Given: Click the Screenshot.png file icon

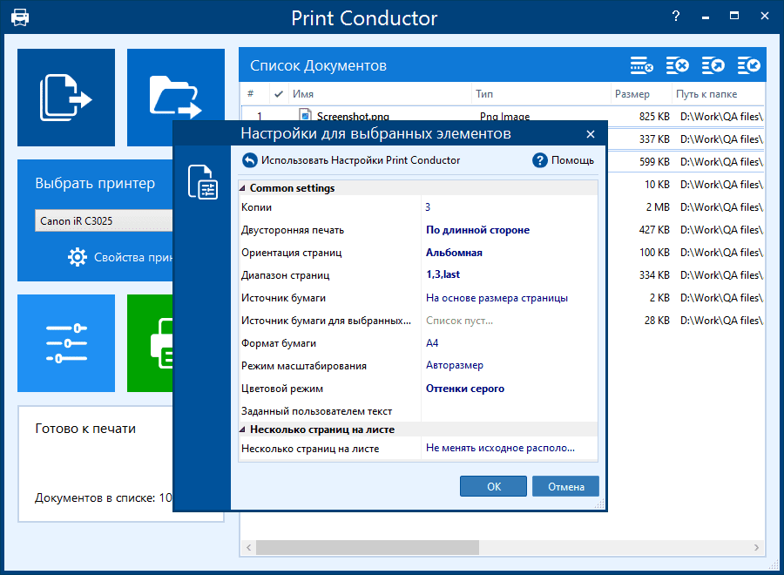Looking at the screenshot, I should pos(306,116).
